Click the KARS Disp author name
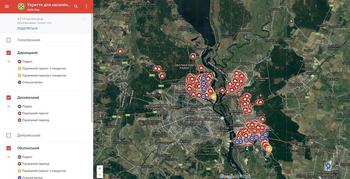The height and width of the screenshot is (179, 350). click(x=33, y=10)
